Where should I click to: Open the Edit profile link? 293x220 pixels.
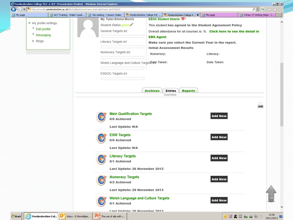click(43, 29)
